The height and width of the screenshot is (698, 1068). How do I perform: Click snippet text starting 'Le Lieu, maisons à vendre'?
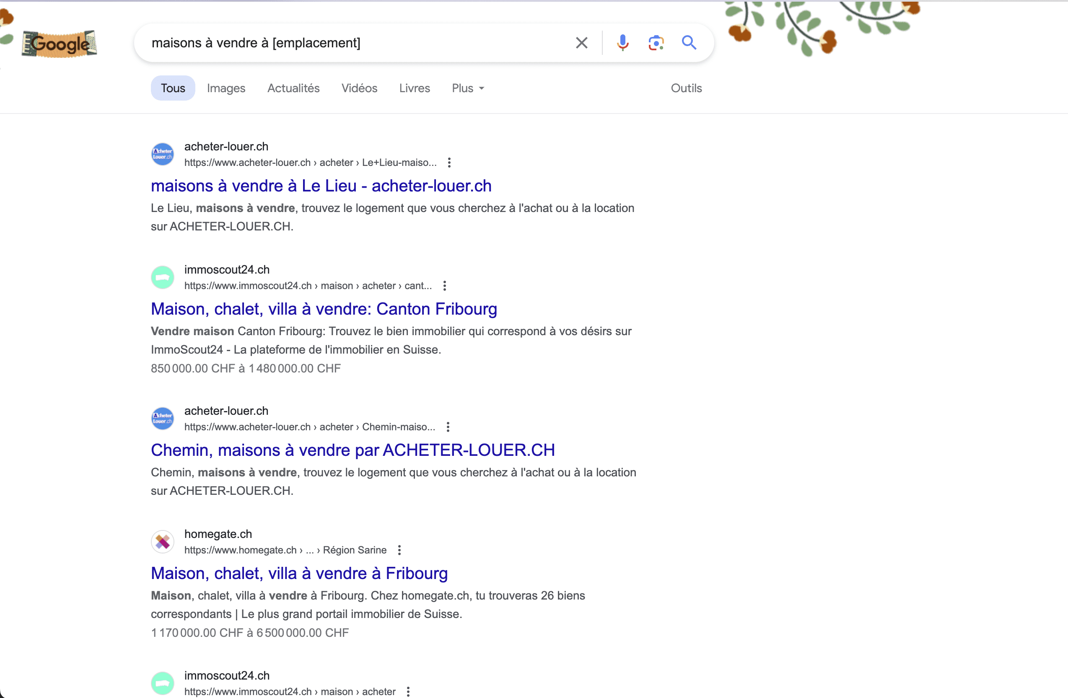tap(393, 217)
